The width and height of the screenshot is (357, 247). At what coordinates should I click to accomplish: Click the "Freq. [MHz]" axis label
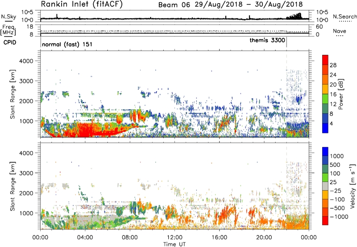pos(8,30)
